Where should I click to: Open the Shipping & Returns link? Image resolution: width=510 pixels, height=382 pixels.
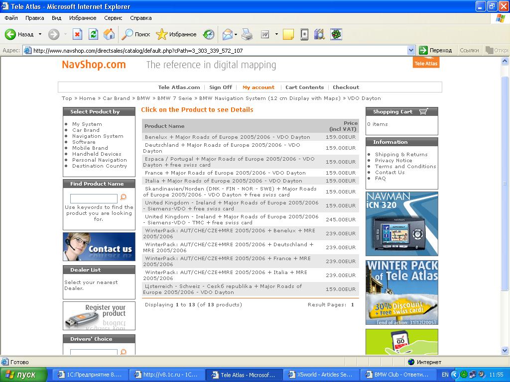pos(401,154)
